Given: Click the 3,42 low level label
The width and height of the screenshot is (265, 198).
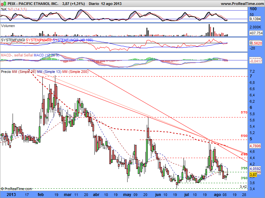Looking at the screenshot, I should [243, 186].
